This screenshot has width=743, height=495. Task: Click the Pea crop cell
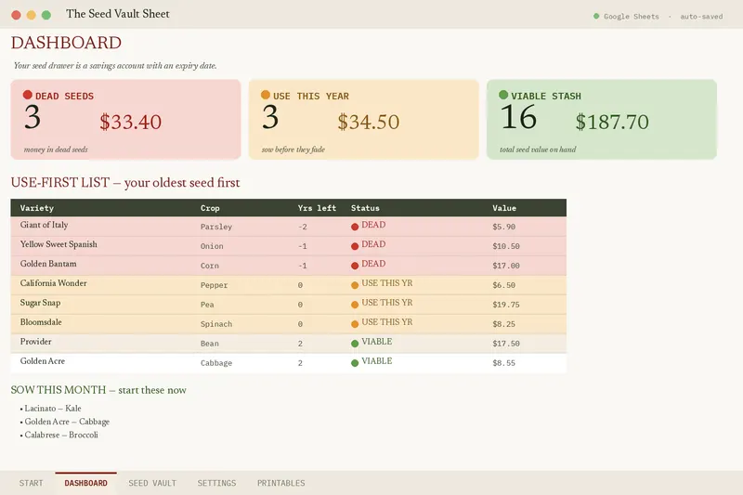(x=207, y=305)
